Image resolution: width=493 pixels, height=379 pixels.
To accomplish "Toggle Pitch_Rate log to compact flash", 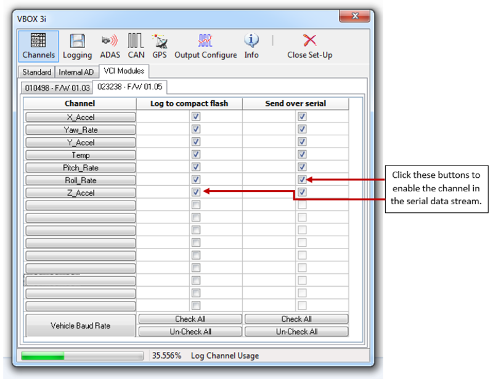I will coord(196,167).
